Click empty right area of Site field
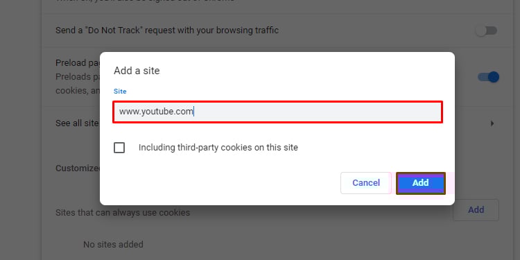Viewport: 520px width, 260px height. point(318,112)
